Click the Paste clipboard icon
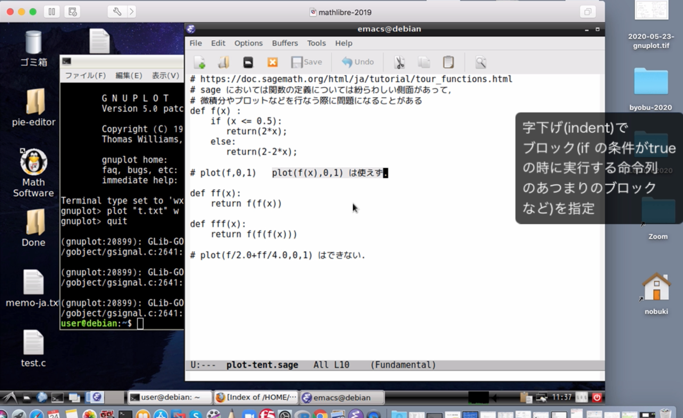This screenshot has height=418, width=683. pos(448,63)
